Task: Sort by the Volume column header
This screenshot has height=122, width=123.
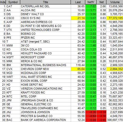Action: point(115,2)
